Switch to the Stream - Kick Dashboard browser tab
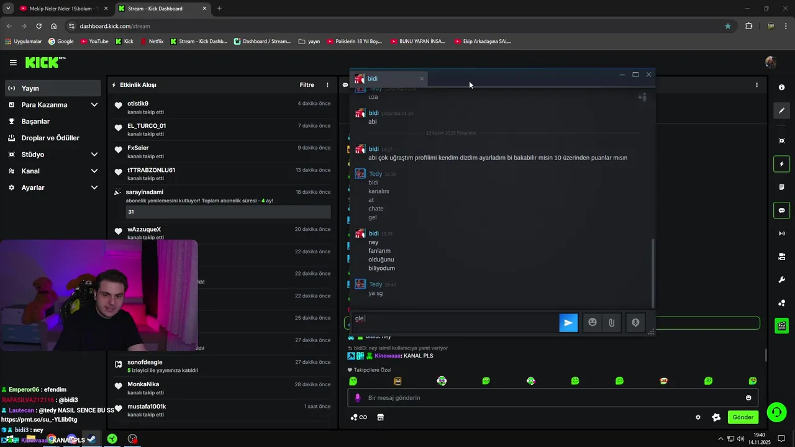Viewport: 795px width, 447px height. [163, 9]
